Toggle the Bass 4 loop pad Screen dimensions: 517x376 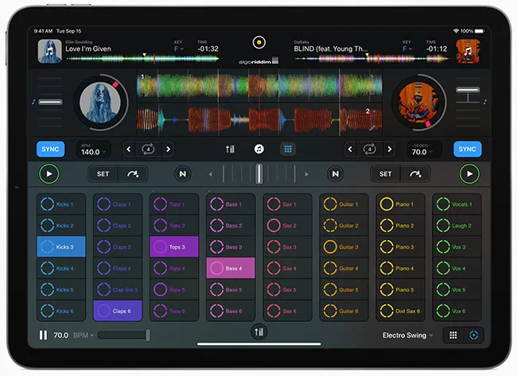[x=231, y=268]
